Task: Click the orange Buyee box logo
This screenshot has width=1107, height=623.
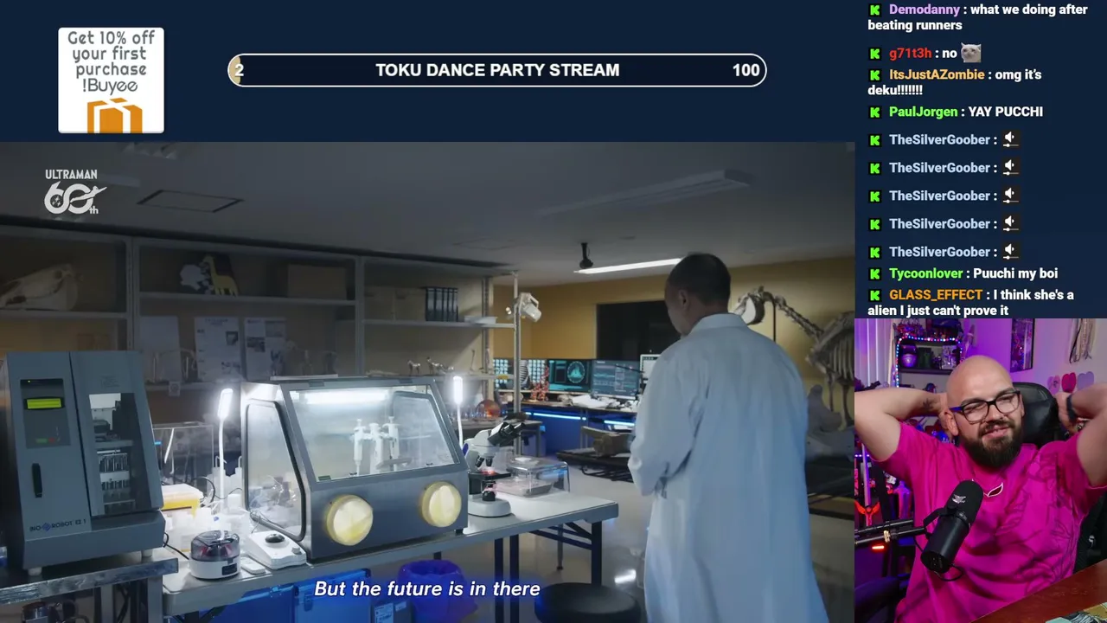Action: coord(114,115)
